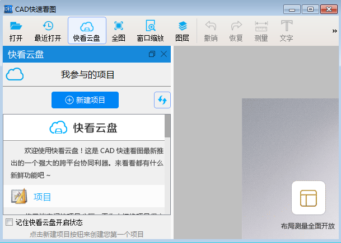Click the CAD快速看图 app icon in title bar

point(8,9)
